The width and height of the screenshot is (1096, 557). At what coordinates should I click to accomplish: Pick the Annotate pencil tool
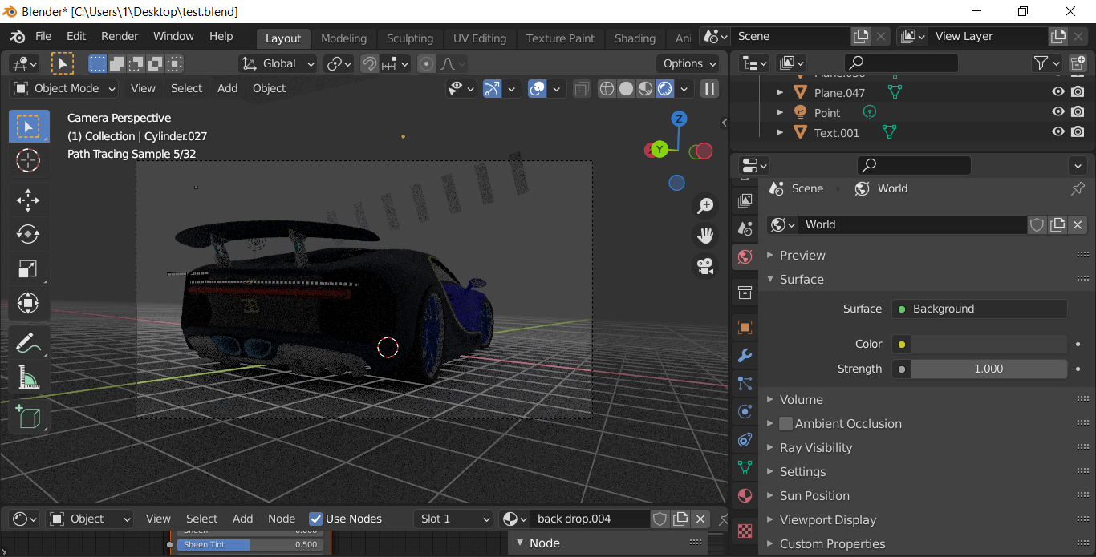(x=28, y=342)
